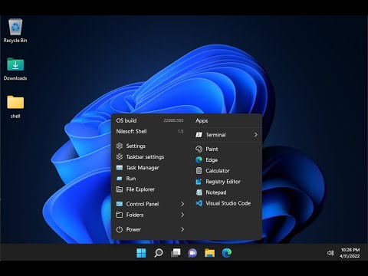Click the 4/11/2022 date in the tray

click(350, 256)
